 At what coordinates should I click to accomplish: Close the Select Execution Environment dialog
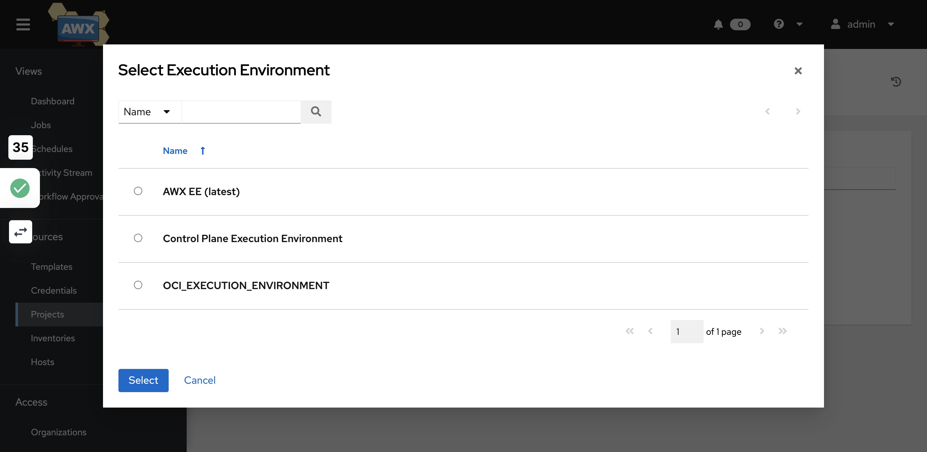pyautogui.click(x=798, y=71)
